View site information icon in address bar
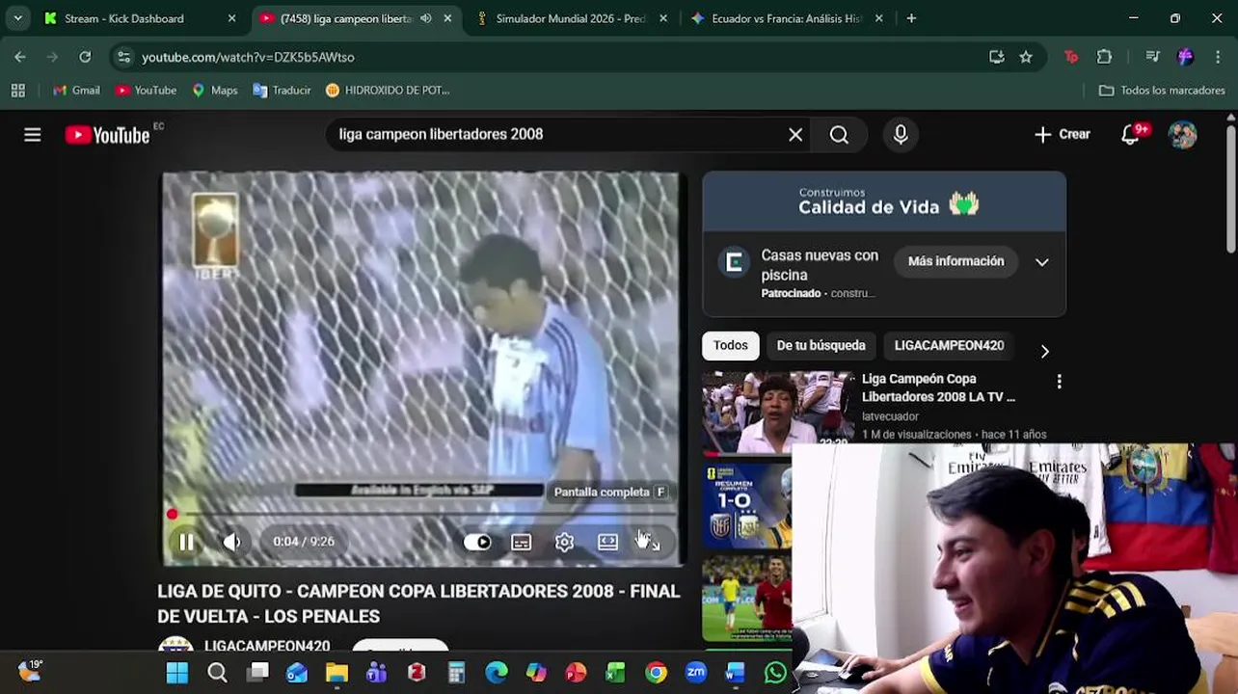 (x=123, y=57)
